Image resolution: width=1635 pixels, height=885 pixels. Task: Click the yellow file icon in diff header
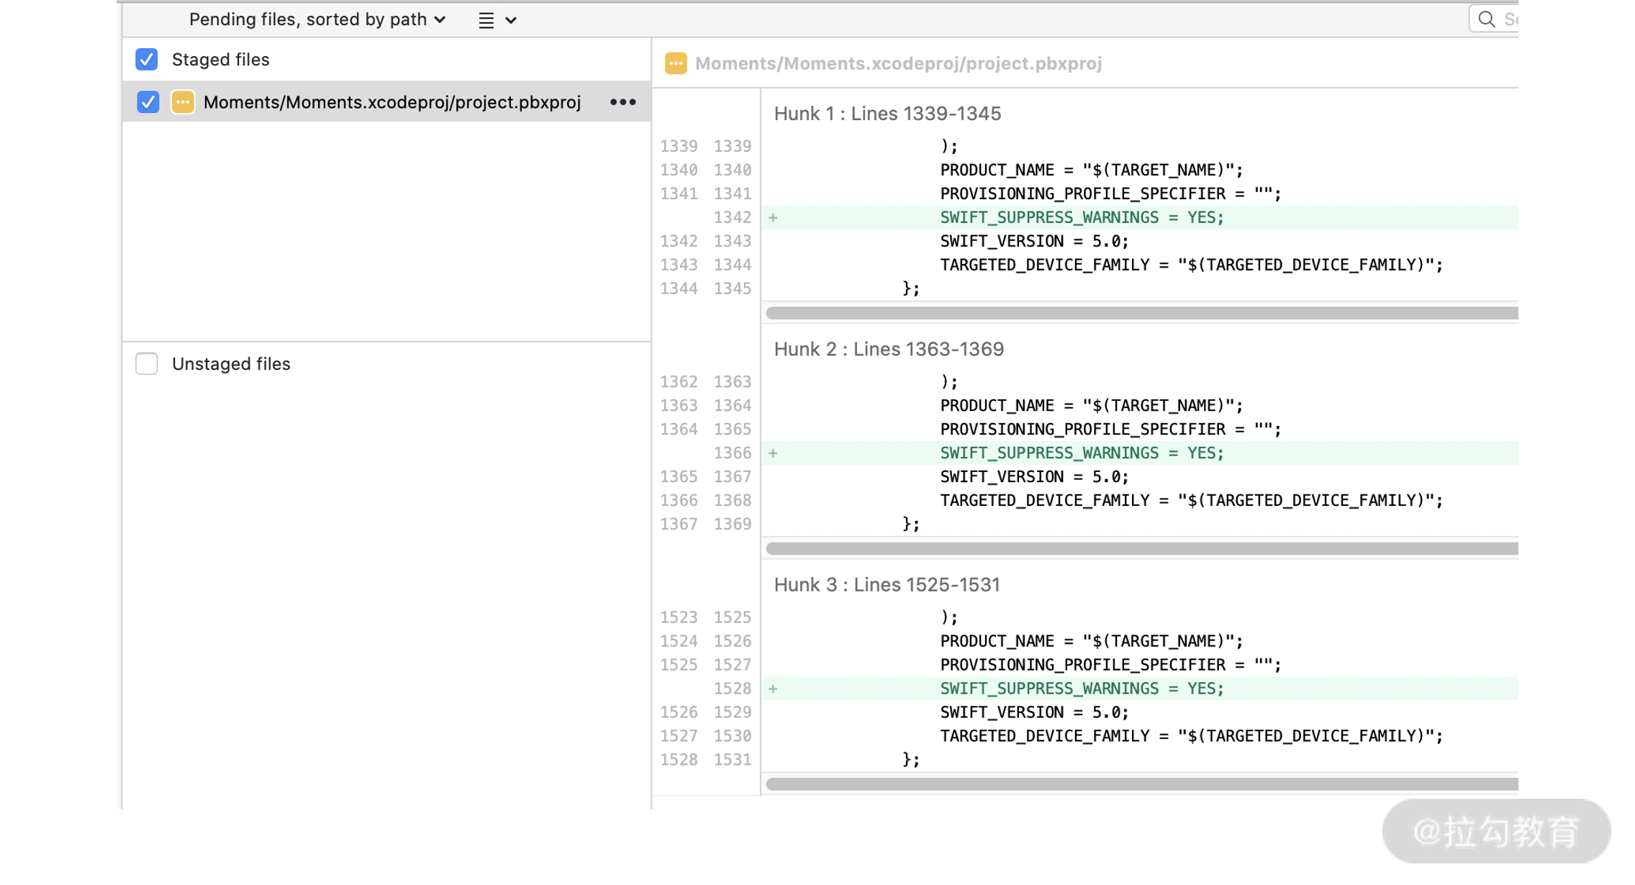tap(675, 63)
